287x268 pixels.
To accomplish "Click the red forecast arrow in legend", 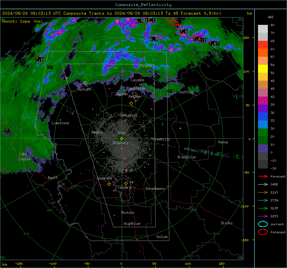I will tap(263, 176).
